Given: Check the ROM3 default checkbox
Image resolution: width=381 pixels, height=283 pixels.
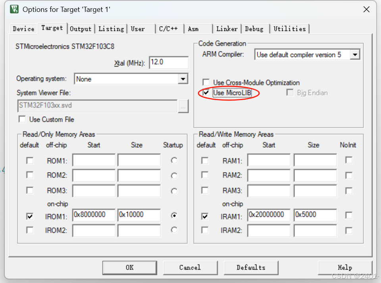Looking at the screenshot, I should click(30, 190).
